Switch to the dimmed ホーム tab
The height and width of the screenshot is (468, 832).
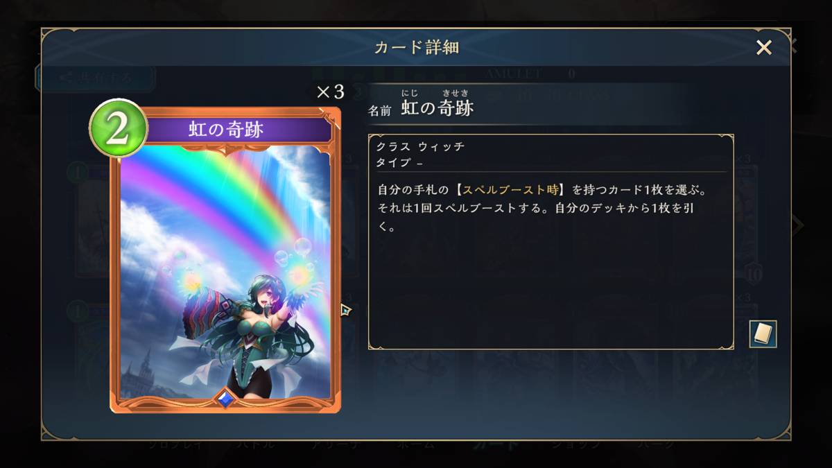click(416, 445)
